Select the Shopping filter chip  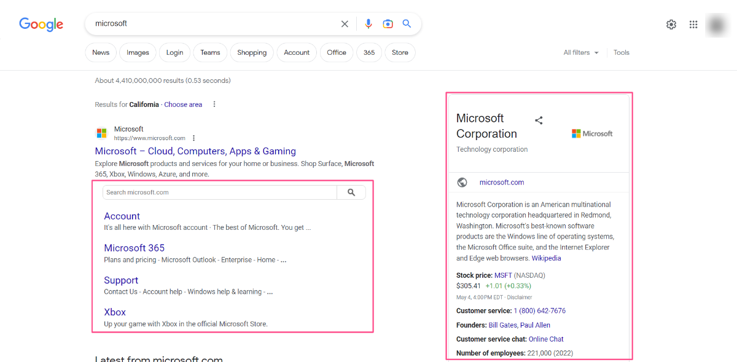[252, 53]
